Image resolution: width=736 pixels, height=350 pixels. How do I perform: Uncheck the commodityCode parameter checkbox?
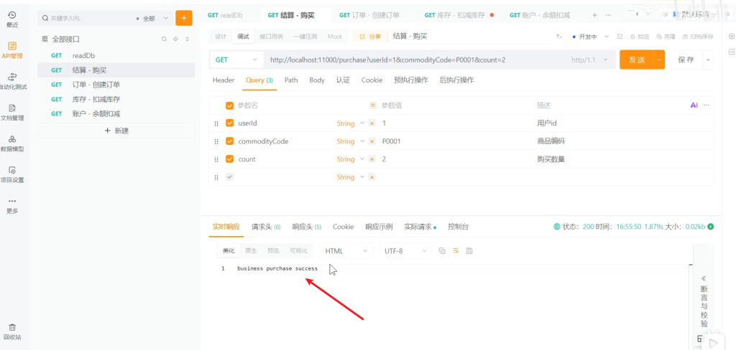click(230, 141)
